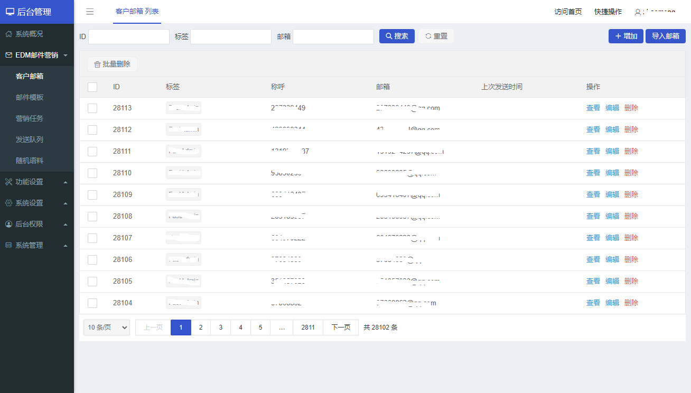Check the select-all checkbox in the table header
Screen dimensions: 691x393
[92, 87]
